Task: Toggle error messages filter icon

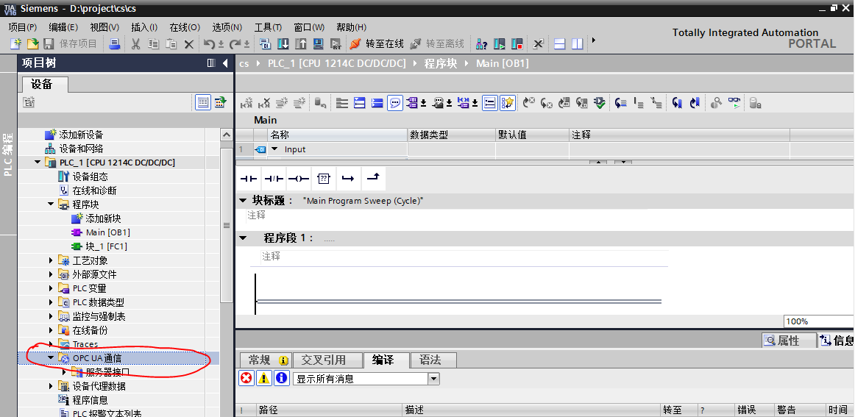Action: coord(246,378)
